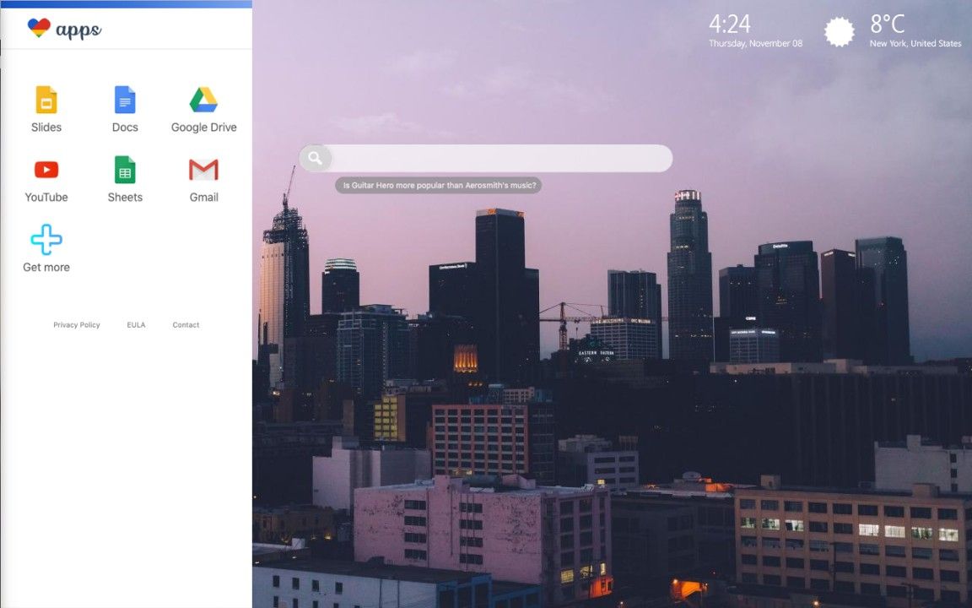This screenshot has width=972, height=608.
Task: Click the 8°C temperature reading
Action: click(887, 24)
